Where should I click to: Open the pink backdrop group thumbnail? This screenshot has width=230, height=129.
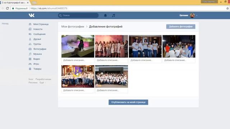pyautogui.click(x=111, y=46)
